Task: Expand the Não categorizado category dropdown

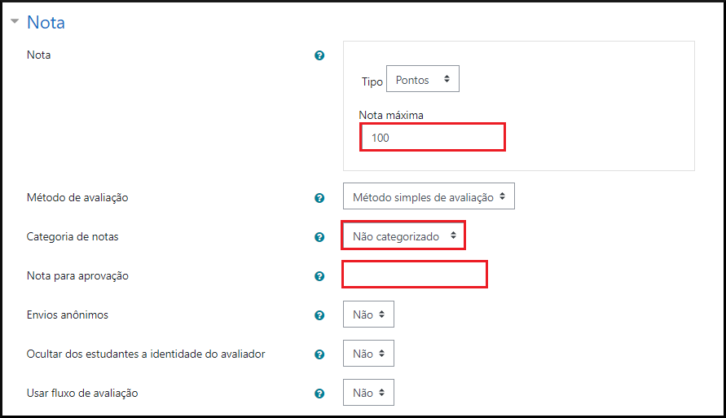Action: 403,236
